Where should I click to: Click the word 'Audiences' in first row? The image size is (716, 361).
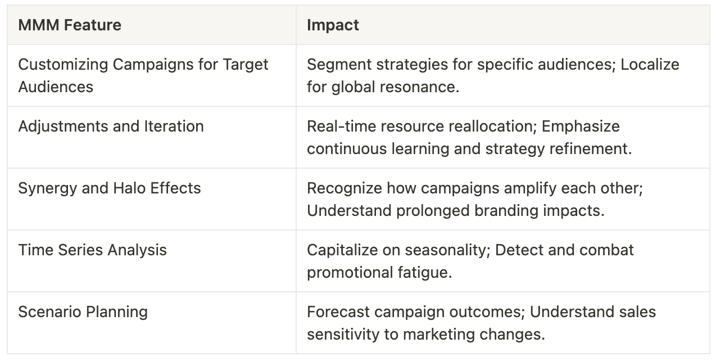(x=56, y=87)
